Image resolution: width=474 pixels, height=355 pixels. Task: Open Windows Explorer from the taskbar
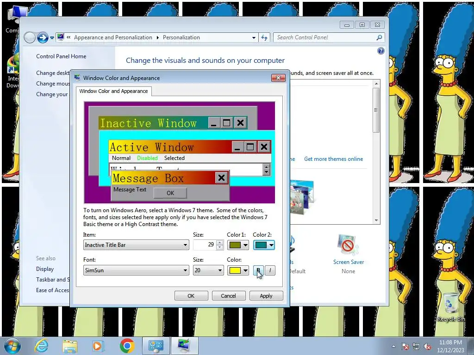70,346
